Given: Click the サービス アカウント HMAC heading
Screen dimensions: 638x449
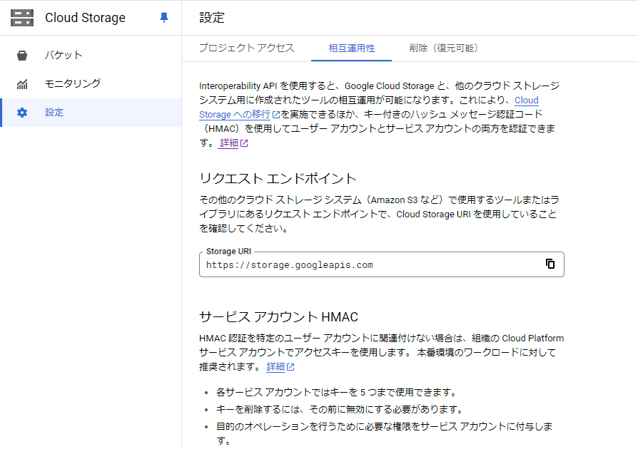Looking at the screenshot, I should (x=279, y=317).
